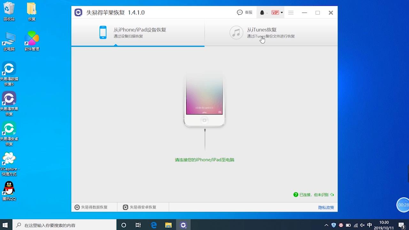
Task: Click the pink flower tray icon
Action: click(341, 225)
